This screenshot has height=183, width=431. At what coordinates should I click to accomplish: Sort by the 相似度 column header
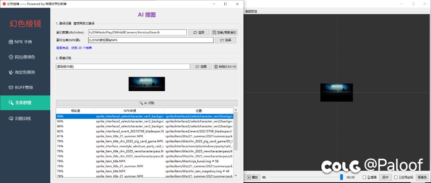coord(75,111)
